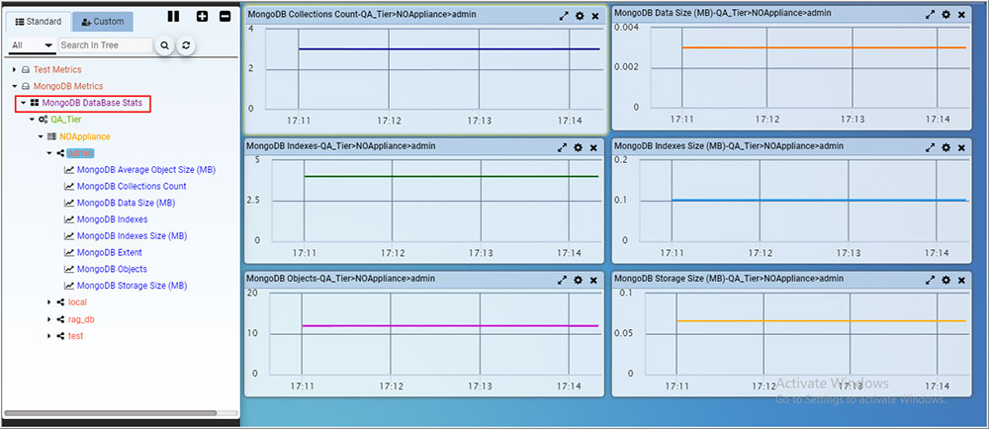The width and height of the screenshot is (989, 429).
Task: Select MongoDB Data Size (MB) in tree
Action: [127, 203]
